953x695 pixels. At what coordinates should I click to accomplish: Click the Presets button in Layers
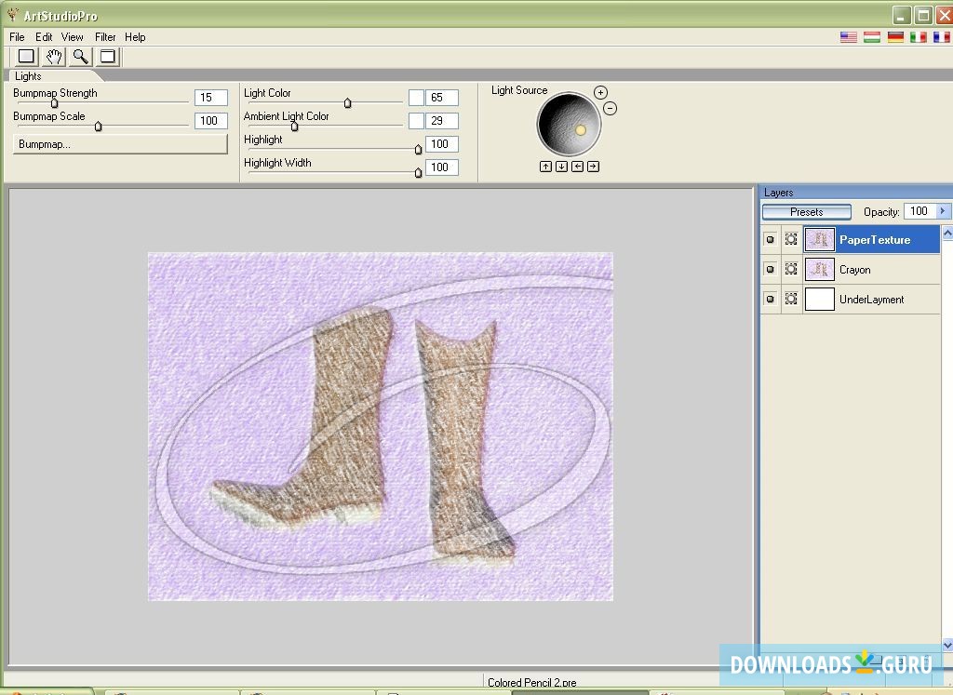(806, 212)
